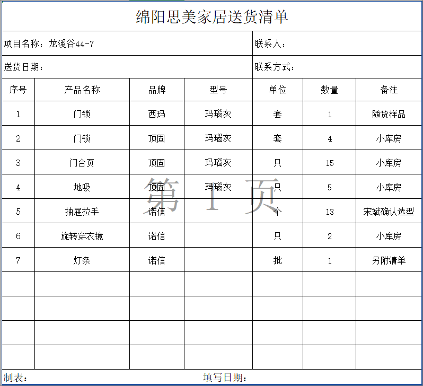Select the 宋斌确认选型 remark cell
423x386 pixels.
tap(389, 211)
